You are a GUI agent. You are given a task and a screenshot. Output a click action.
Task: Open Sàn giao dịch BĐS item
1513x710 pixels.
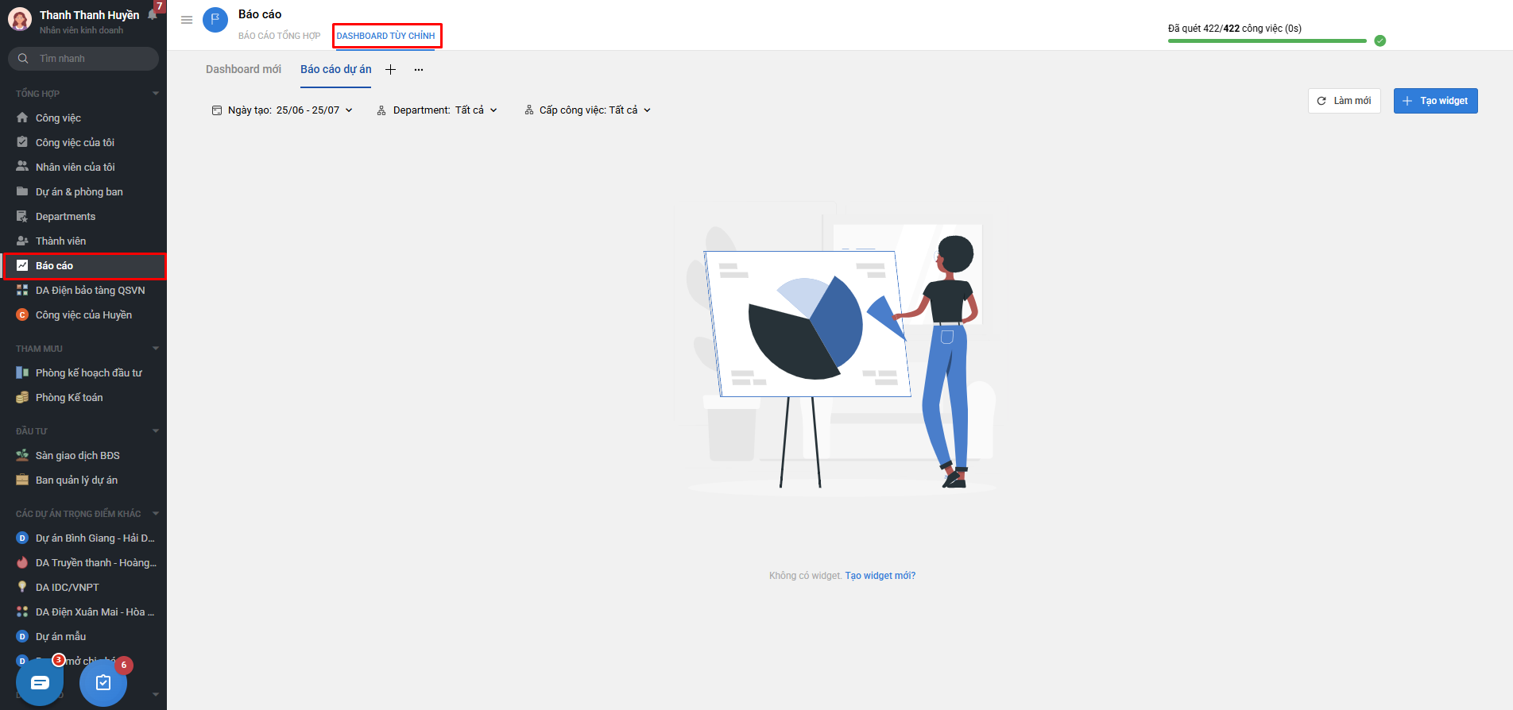[x=83, y=455]
